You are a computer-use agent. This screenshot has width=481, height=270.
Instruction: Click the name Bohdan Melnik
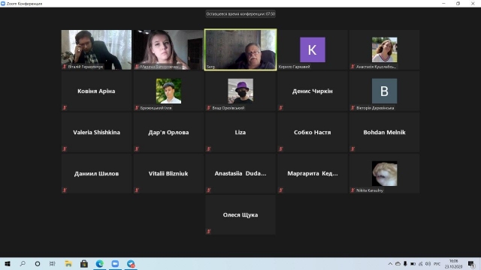384,132
